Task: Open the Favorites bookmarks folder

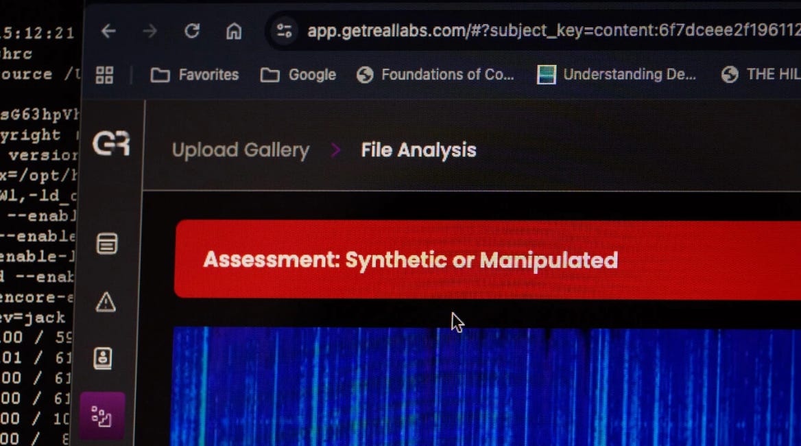Action: coord(195,75)
